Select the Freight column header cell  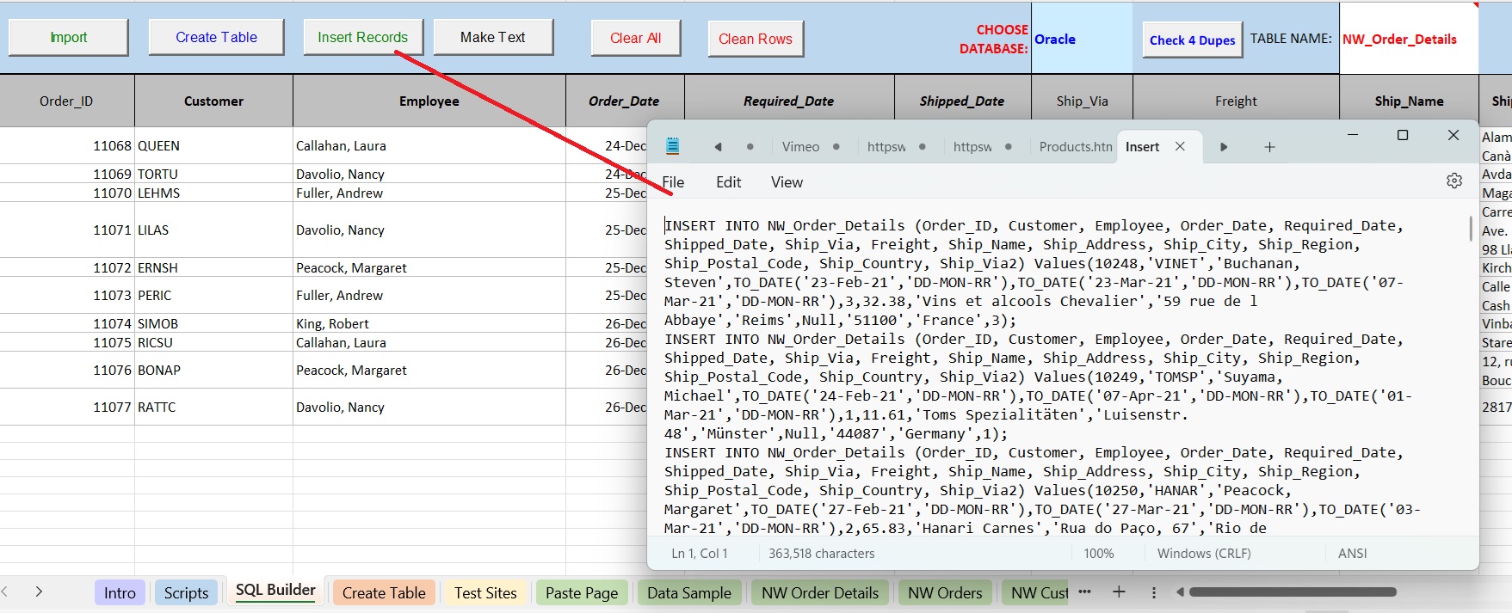point(1236,101)
